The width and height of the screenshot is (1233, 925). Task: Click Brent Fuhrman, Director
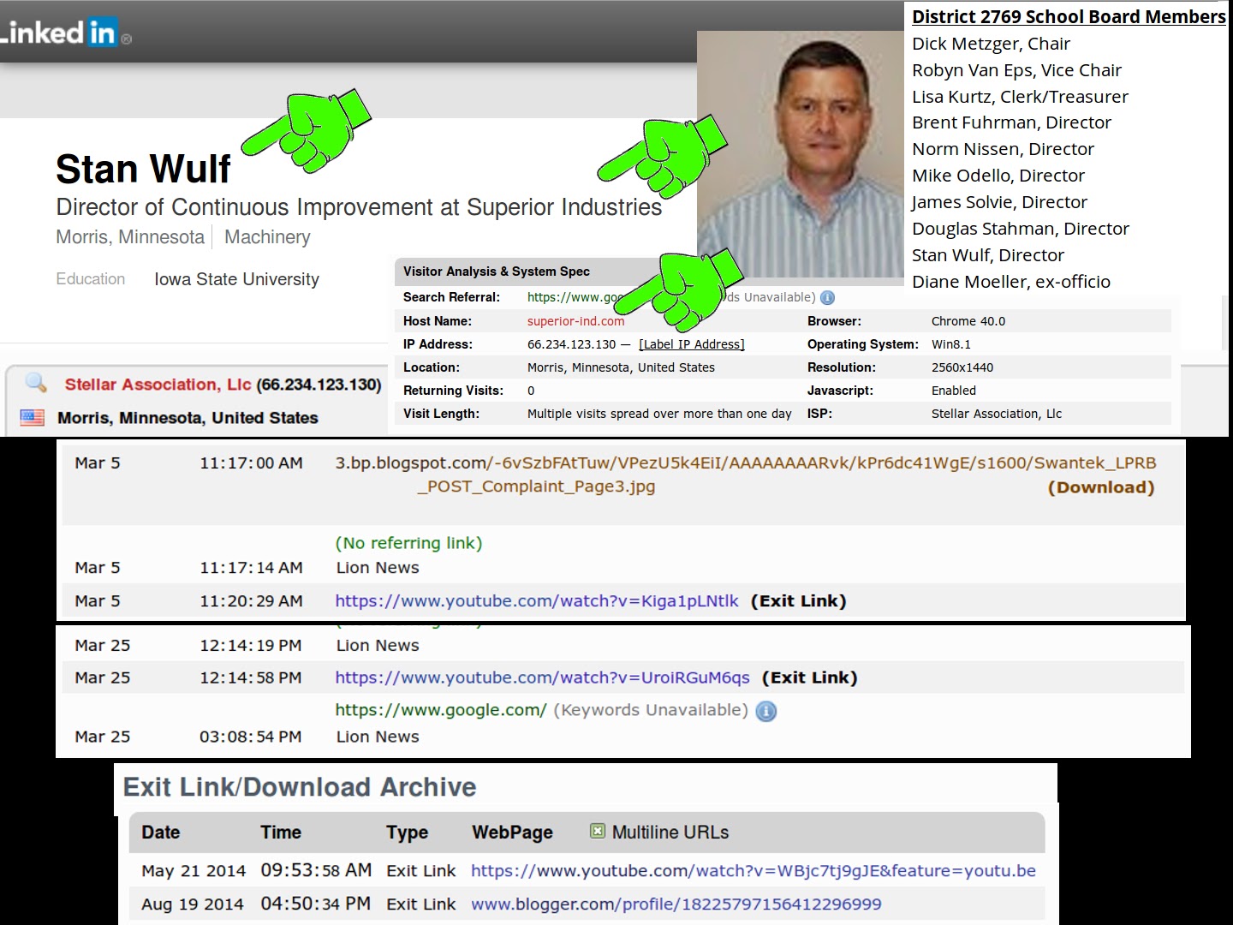coord(1011,122)
